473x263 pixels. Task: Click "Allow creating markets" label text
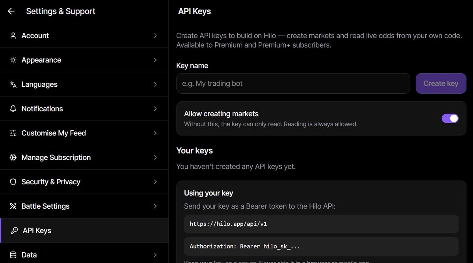[x=221, y=114]
